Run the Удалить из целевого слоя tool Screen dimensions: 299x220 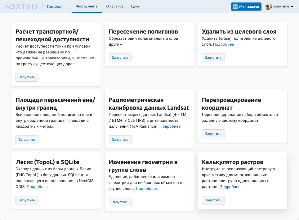point(213,58)
